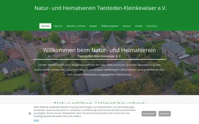
Task: Click the paragraph starting 'Unser Verein setzt sich'
Action: tap(99, 70)
